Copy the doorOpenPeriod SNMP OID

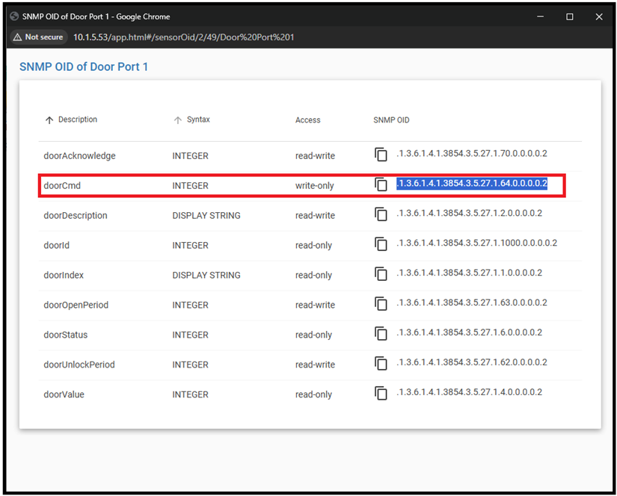point(381,304)
